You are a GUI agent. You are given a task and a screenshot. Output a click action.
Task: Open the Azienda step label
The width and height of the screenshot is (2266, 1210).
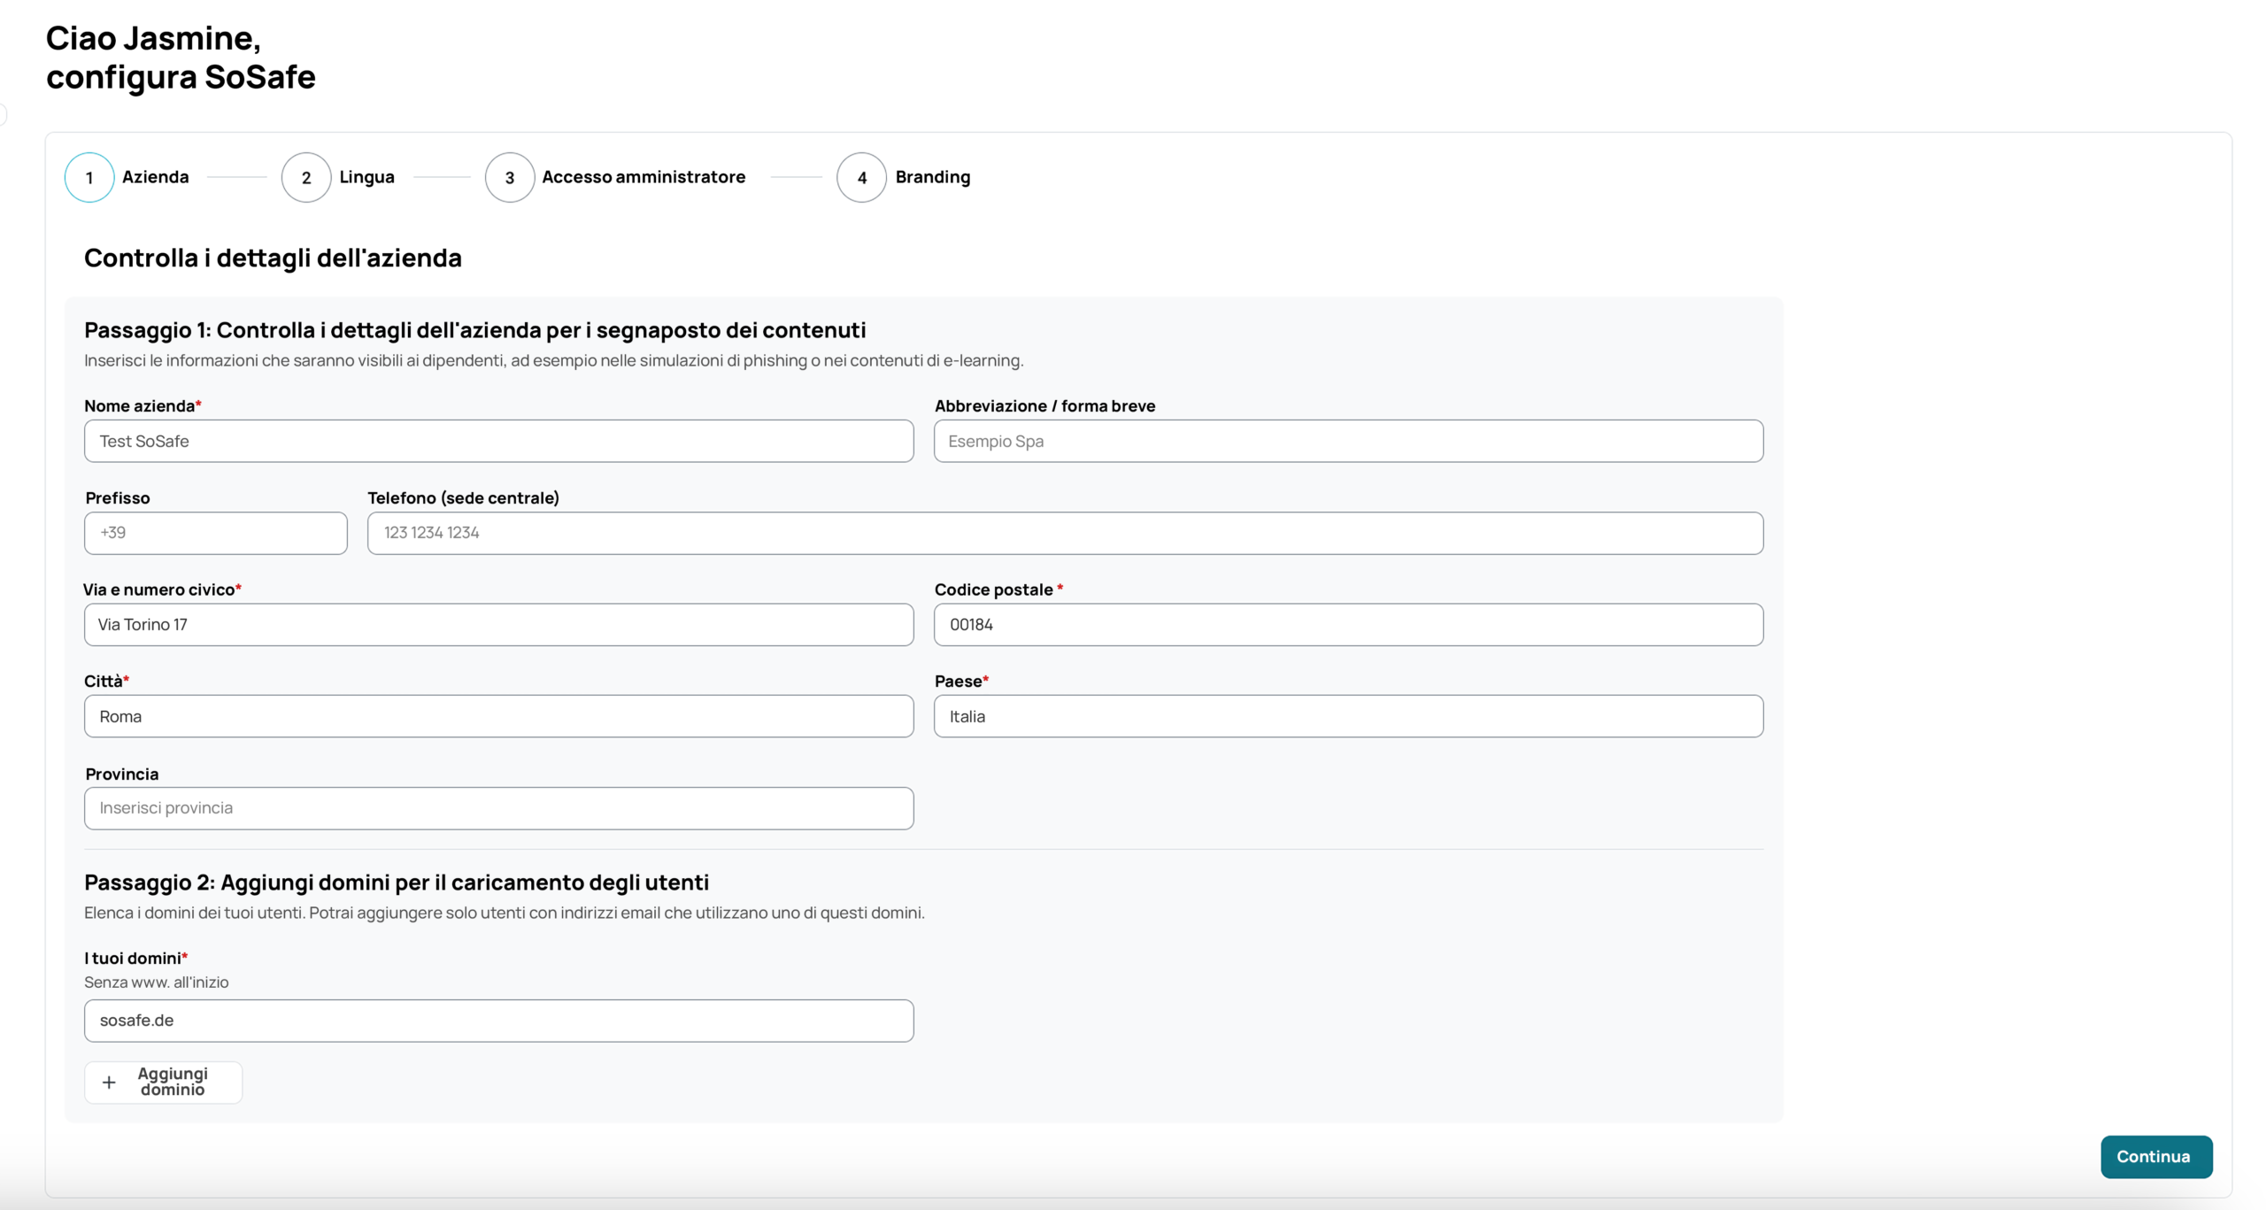pos(156,177)
